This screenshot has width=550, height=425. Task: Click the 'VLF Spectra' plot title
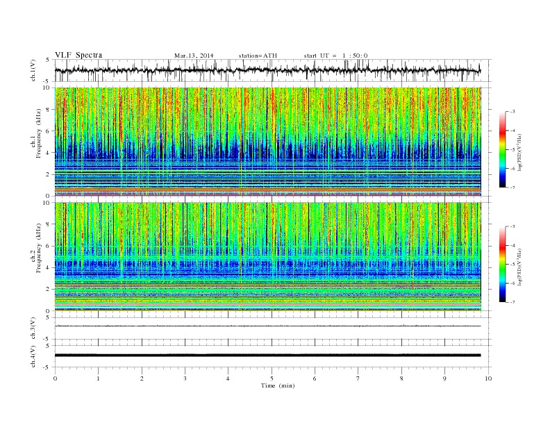[x=78, y=55]
